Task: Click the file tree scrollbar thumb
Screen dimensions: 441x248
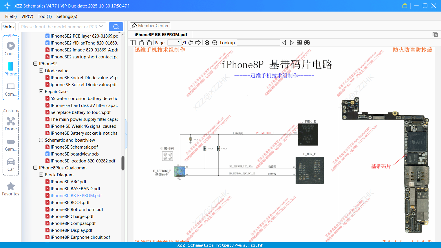Action: 123,163
